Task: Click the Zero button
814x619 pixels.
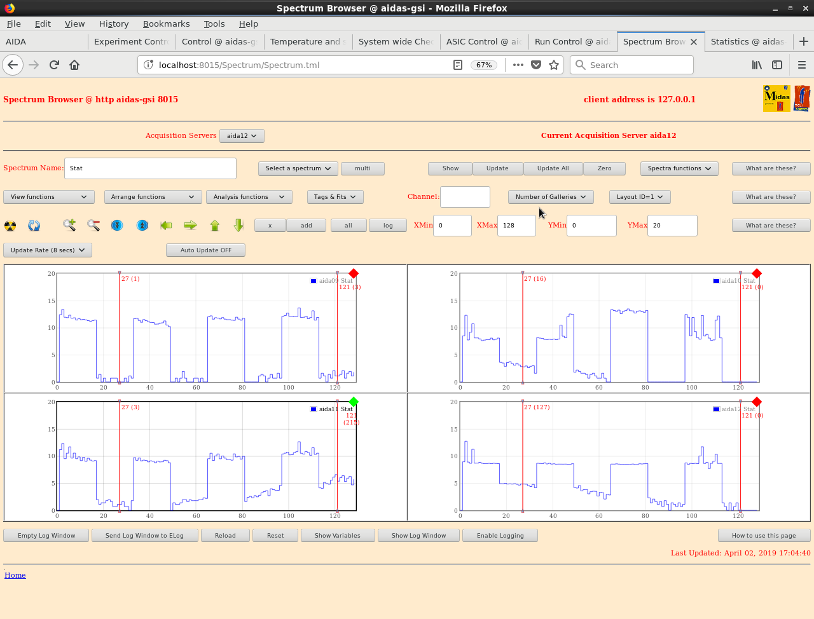Action: coord(604,168)
